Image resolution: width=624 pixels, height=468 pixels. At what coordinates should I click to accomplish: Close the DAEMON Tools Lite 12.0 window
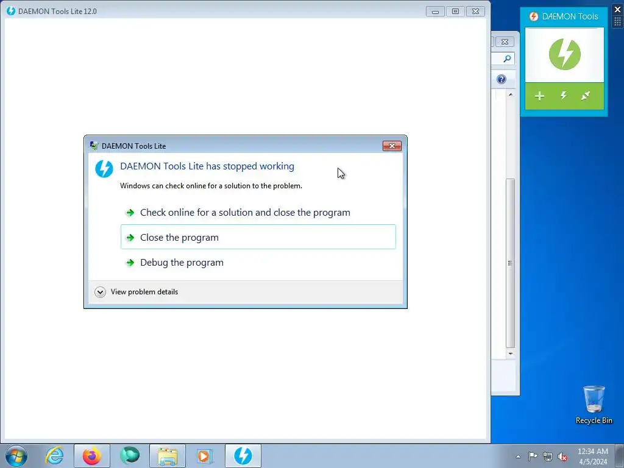pos(475,12)
